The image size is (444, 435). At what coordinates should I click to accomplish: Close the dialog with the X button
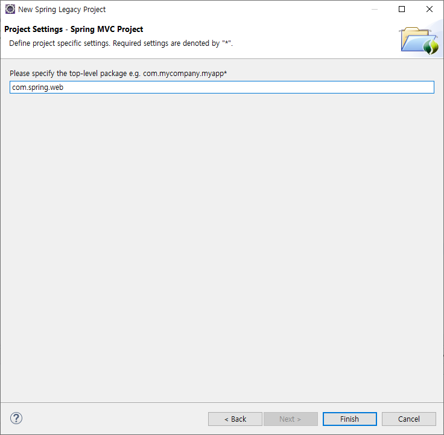pos(430,9)
